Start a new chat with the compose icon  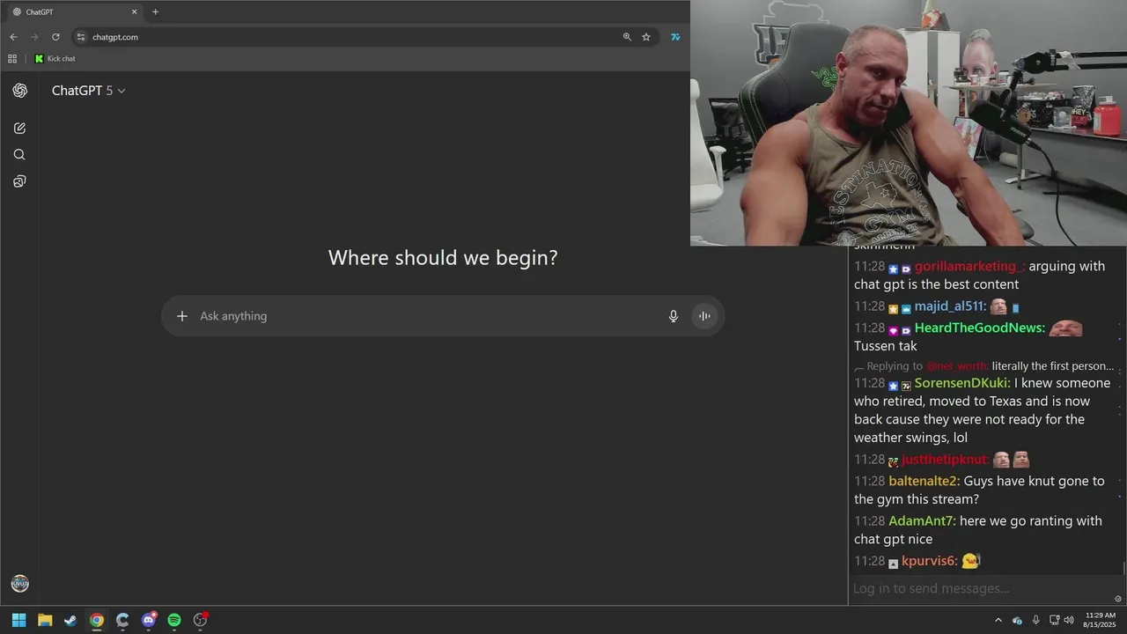tap(19, 129)
